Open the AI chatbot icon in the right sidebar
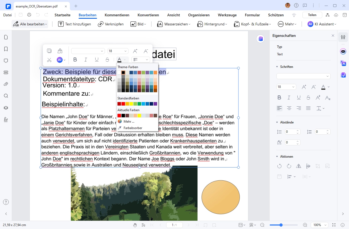Image resolution: width=349 pixels, height=229 pixels. coord(343,51)
